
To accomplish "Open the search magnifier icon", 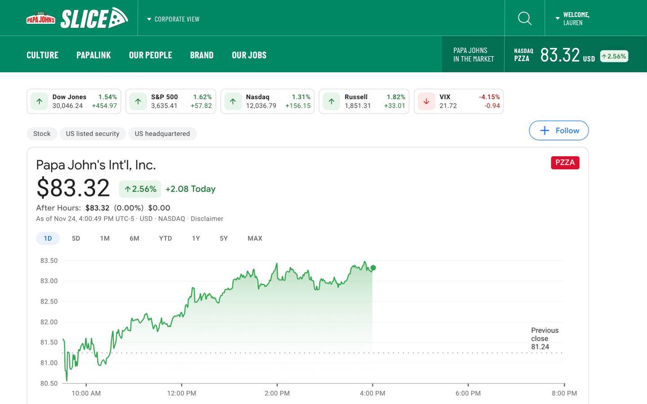I will point(524,18).
